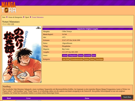Click the Japanese title のたり松太郎
Image resolution: width=135 pixels, height=101 pixels.
point(8,24)
